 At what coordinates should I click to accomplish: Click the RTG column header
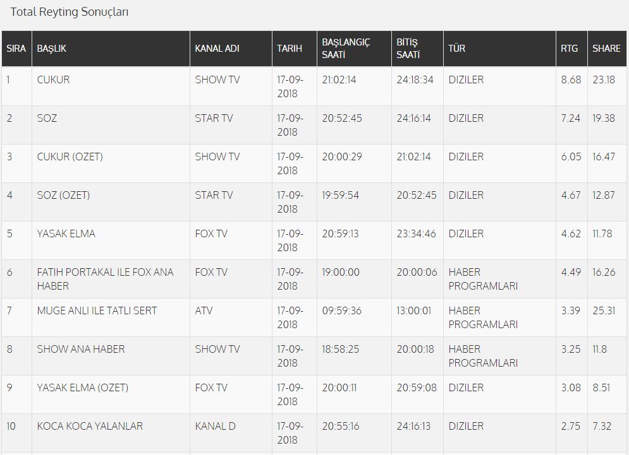coord(569,49)
